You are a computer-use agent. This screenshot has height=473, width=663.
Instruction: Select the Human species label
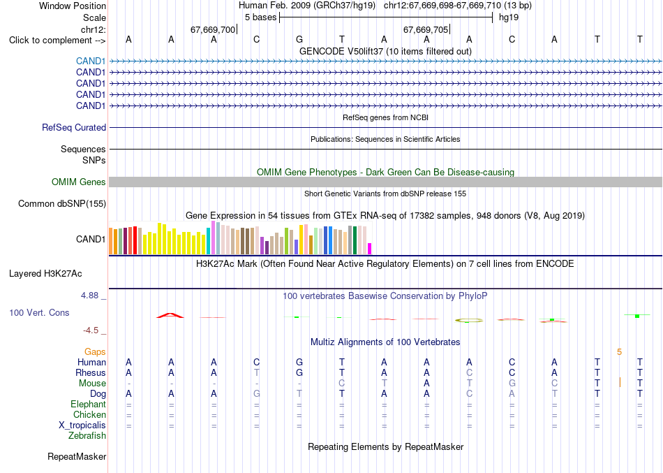(91, 363)
